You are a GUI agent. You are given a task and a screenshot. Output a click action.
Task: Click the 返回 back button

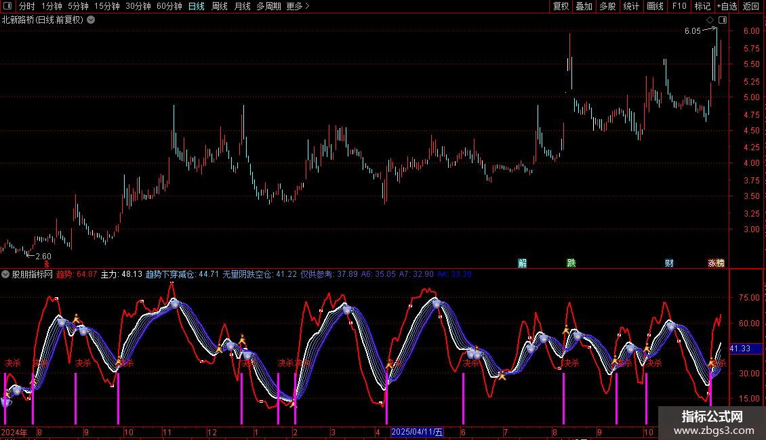pos(751,6)
